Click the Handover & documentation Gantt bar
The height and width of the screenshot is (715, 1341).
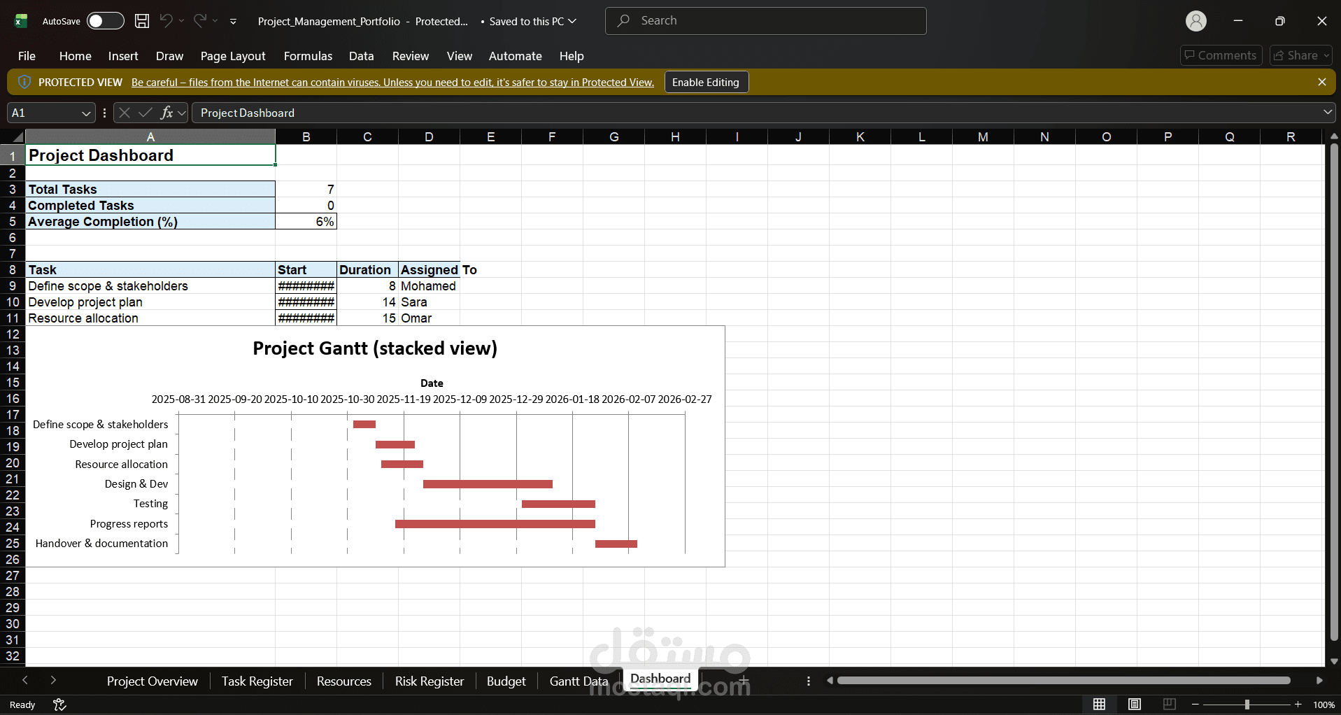point(616,544)
